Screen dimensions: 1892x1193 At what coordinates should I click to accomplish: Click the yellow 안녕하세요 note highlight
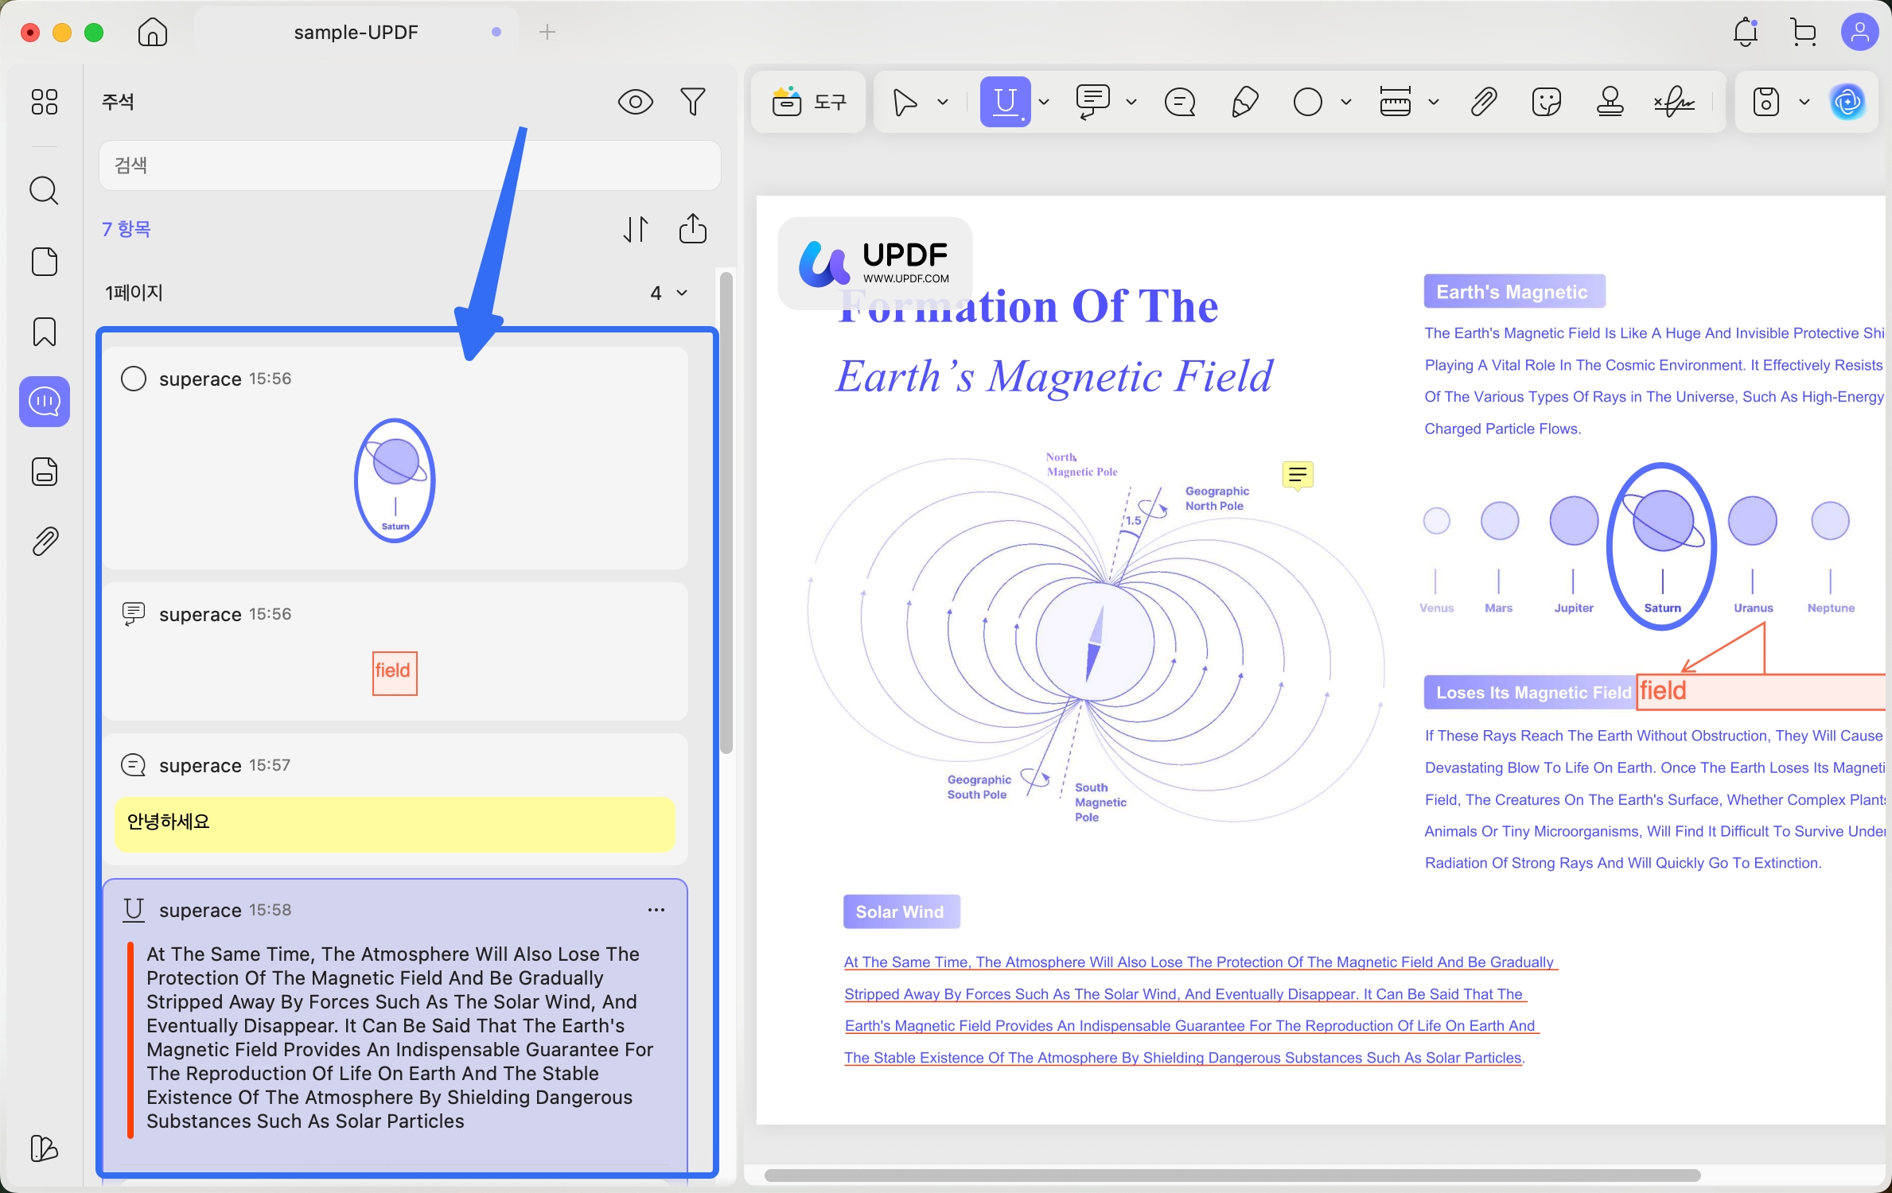[395, 823]
